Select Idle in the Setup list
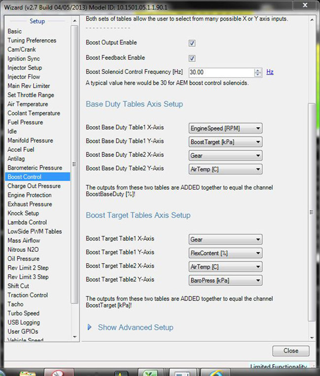Screen dimensions: 320x376 coord(12,132)
